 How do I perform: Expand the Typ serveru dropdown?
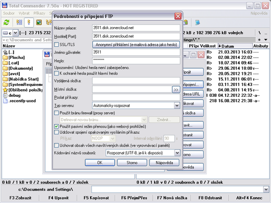click(x=177, y=106)
